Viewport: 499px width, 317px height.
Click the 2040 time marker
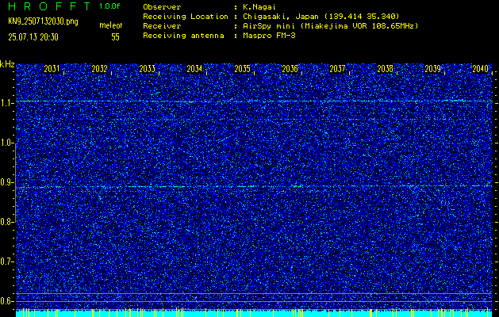480,69
